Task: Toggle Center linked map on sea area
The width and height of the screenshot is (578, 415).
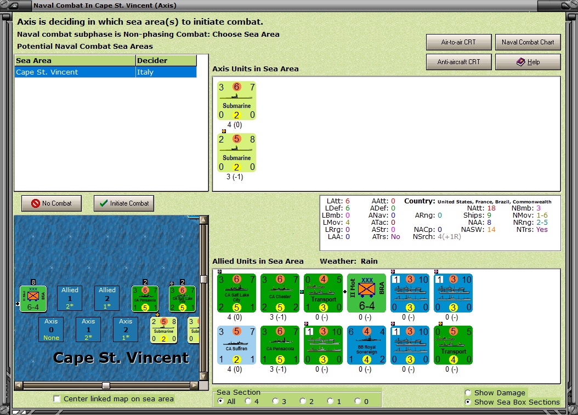Action: point(57,399)
